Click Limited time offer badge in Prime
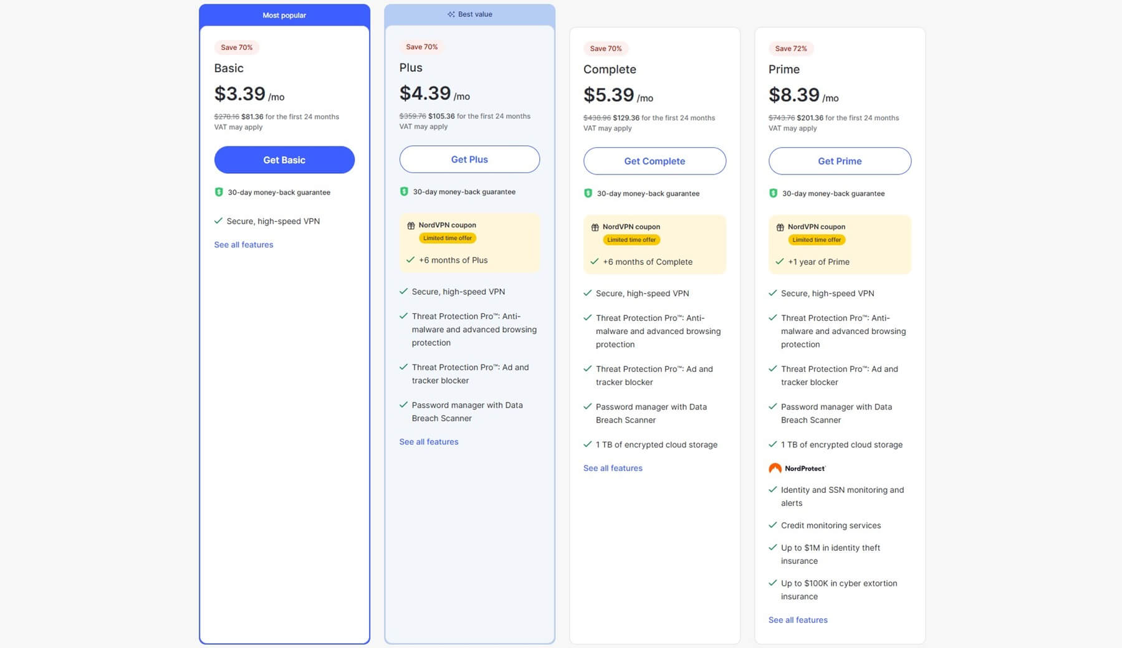Screen dimensions: 1122x648 (x=817, y=240)
